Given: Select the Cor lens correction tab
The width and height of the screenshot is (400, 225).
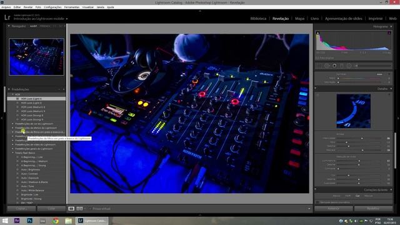Looking at the screenshot, I should coord(357,196).
